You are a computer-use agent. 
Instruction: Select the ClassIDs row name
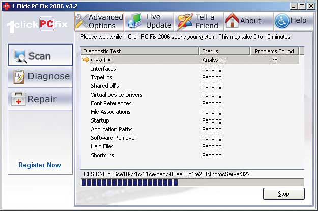click(x=101, y=60)
